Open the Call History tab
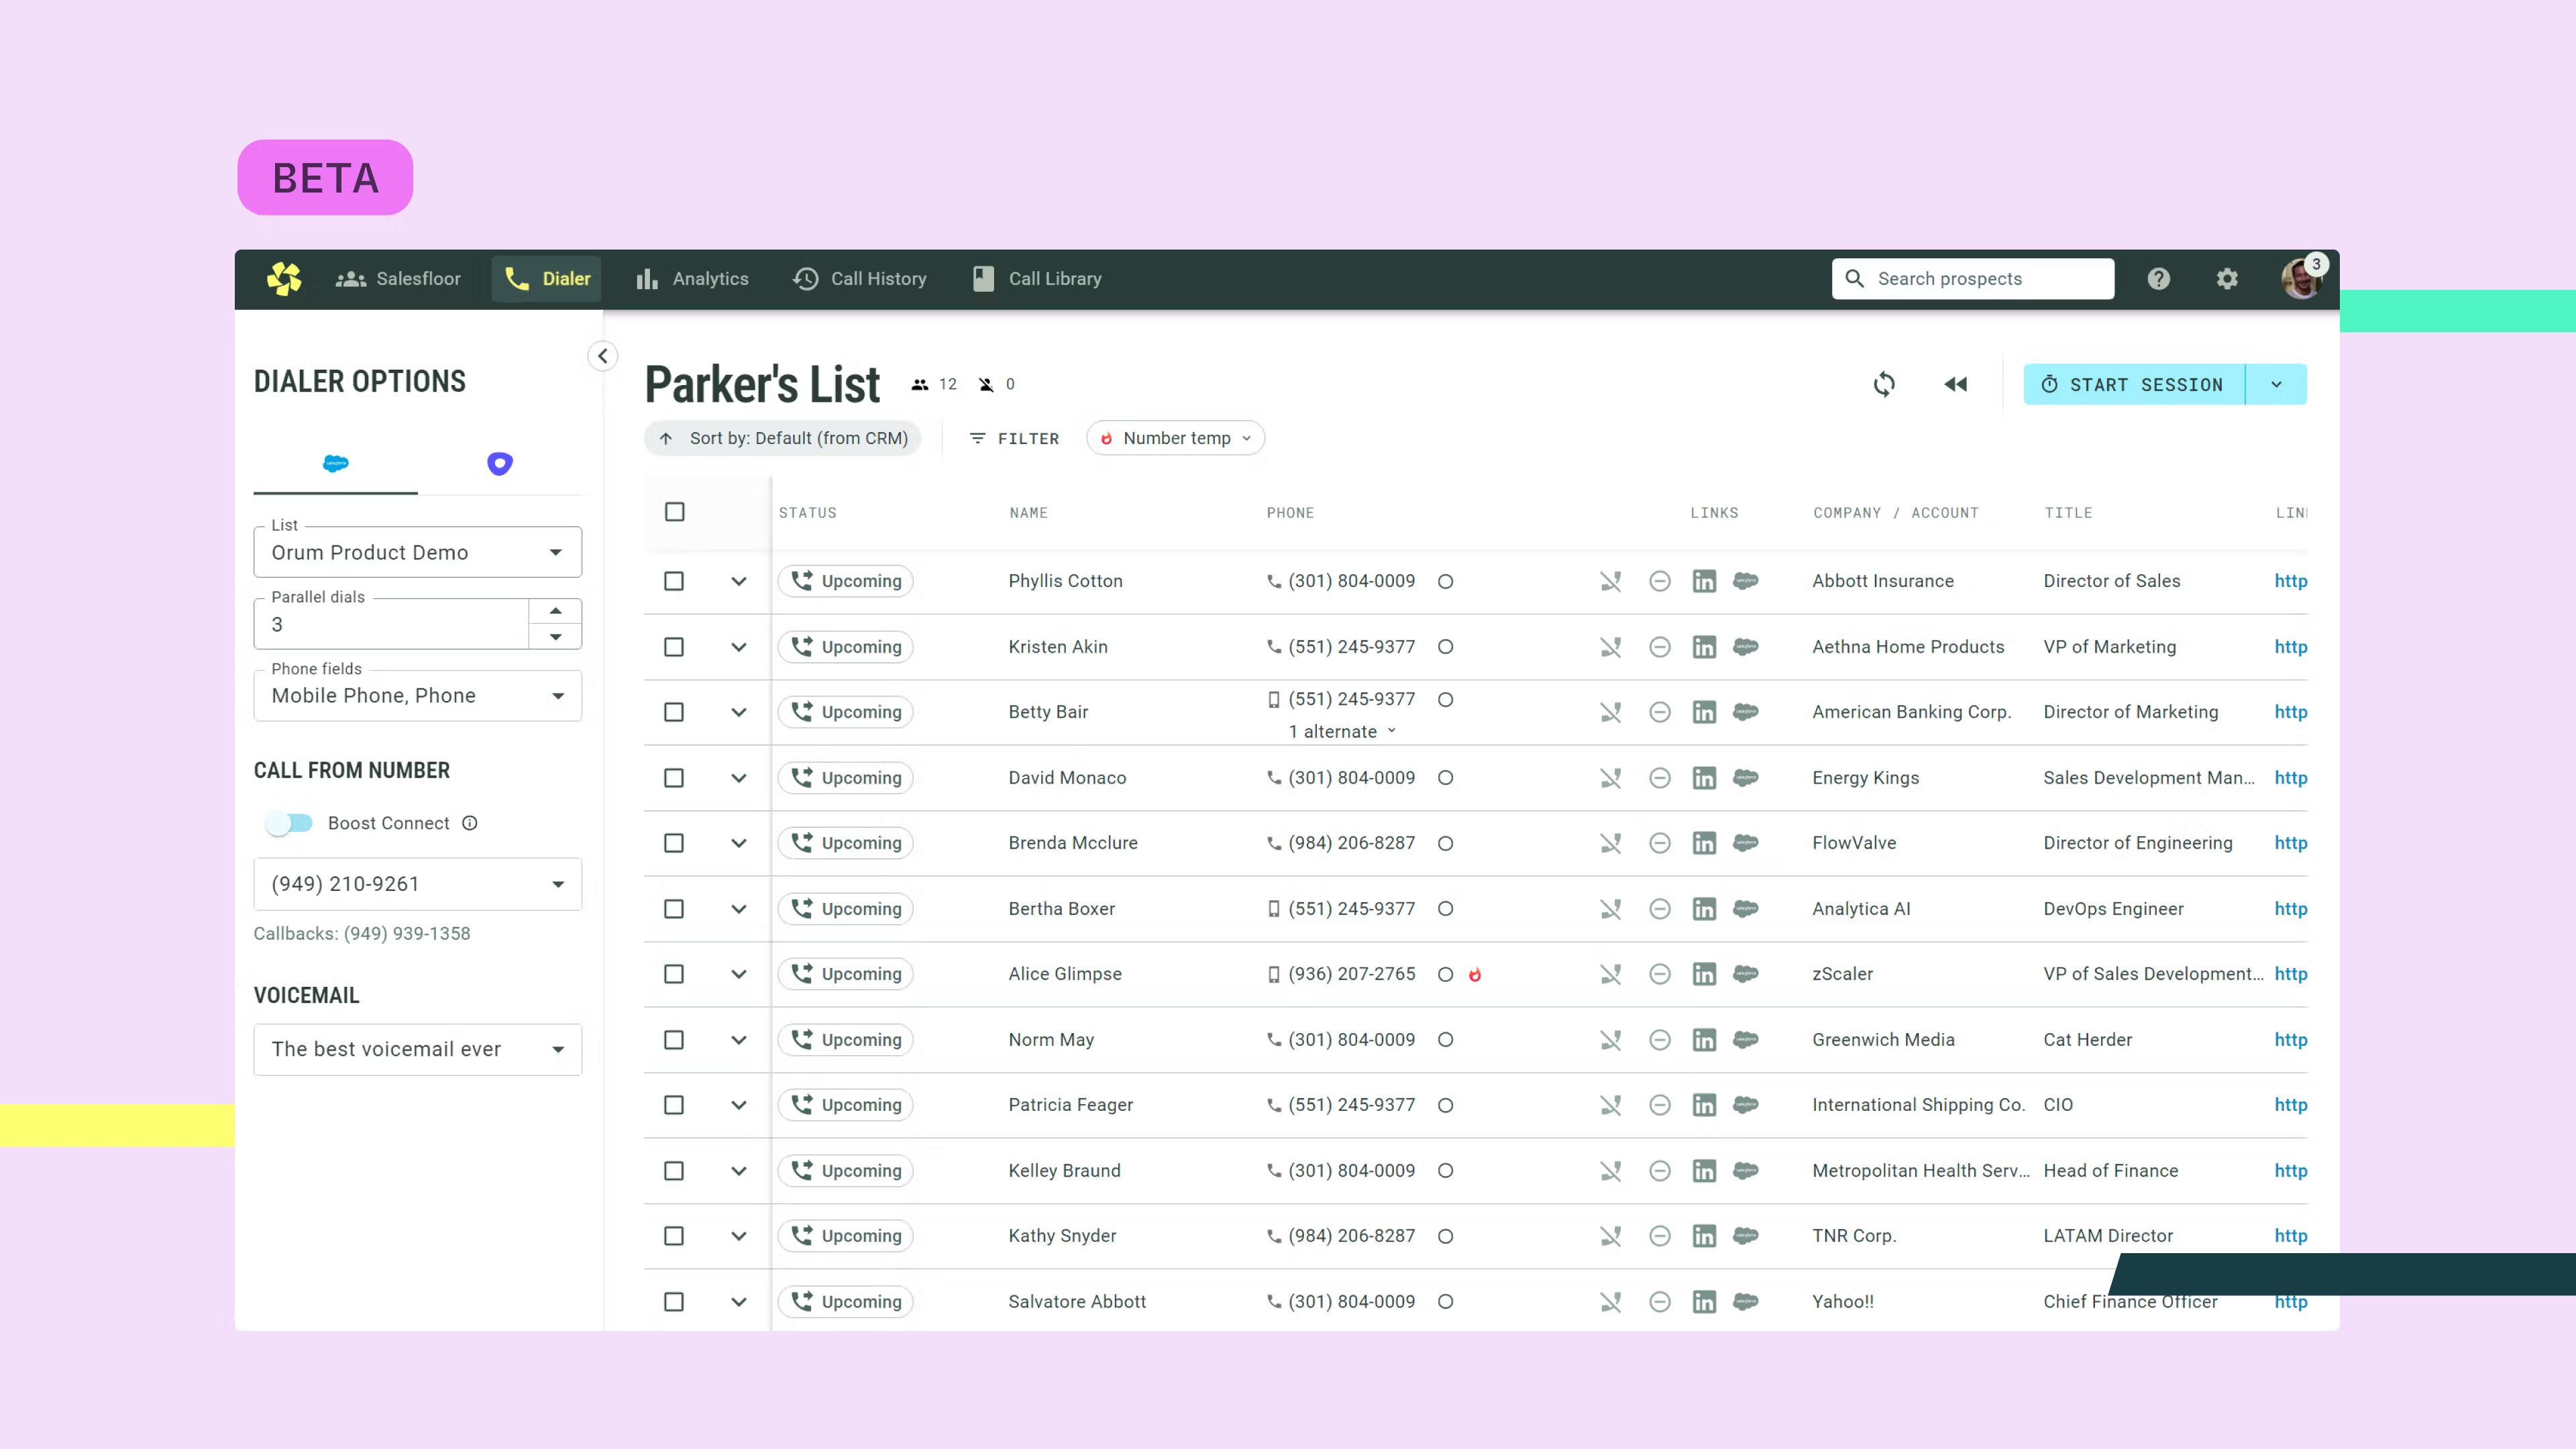2576x1449 pixels. 860,279
